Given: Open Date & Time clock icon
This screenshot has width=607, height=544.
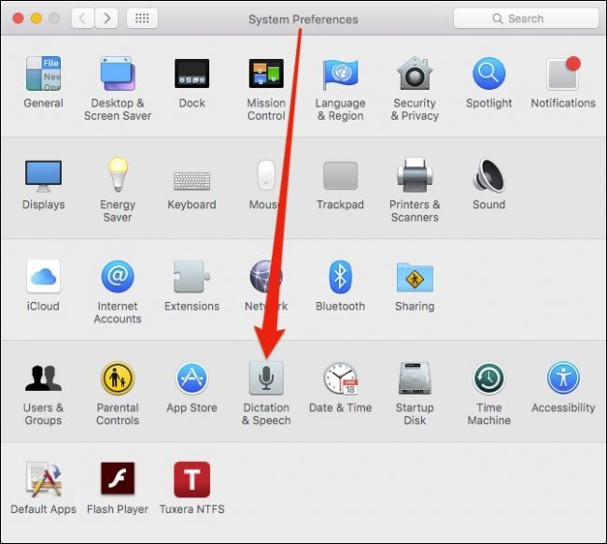Looking at the screenshot, I should pyautogui.click(x=340, y=379).
